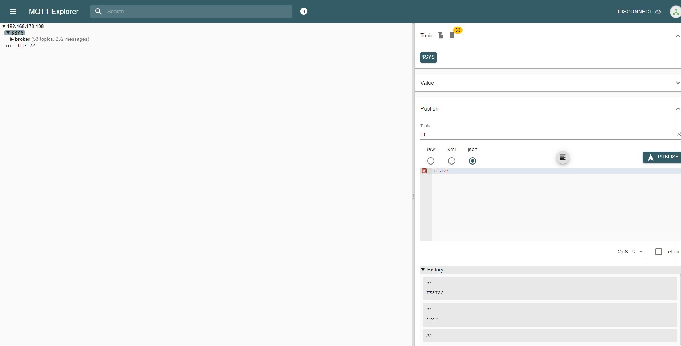Click the panel resize divider handle

[413, 197]
